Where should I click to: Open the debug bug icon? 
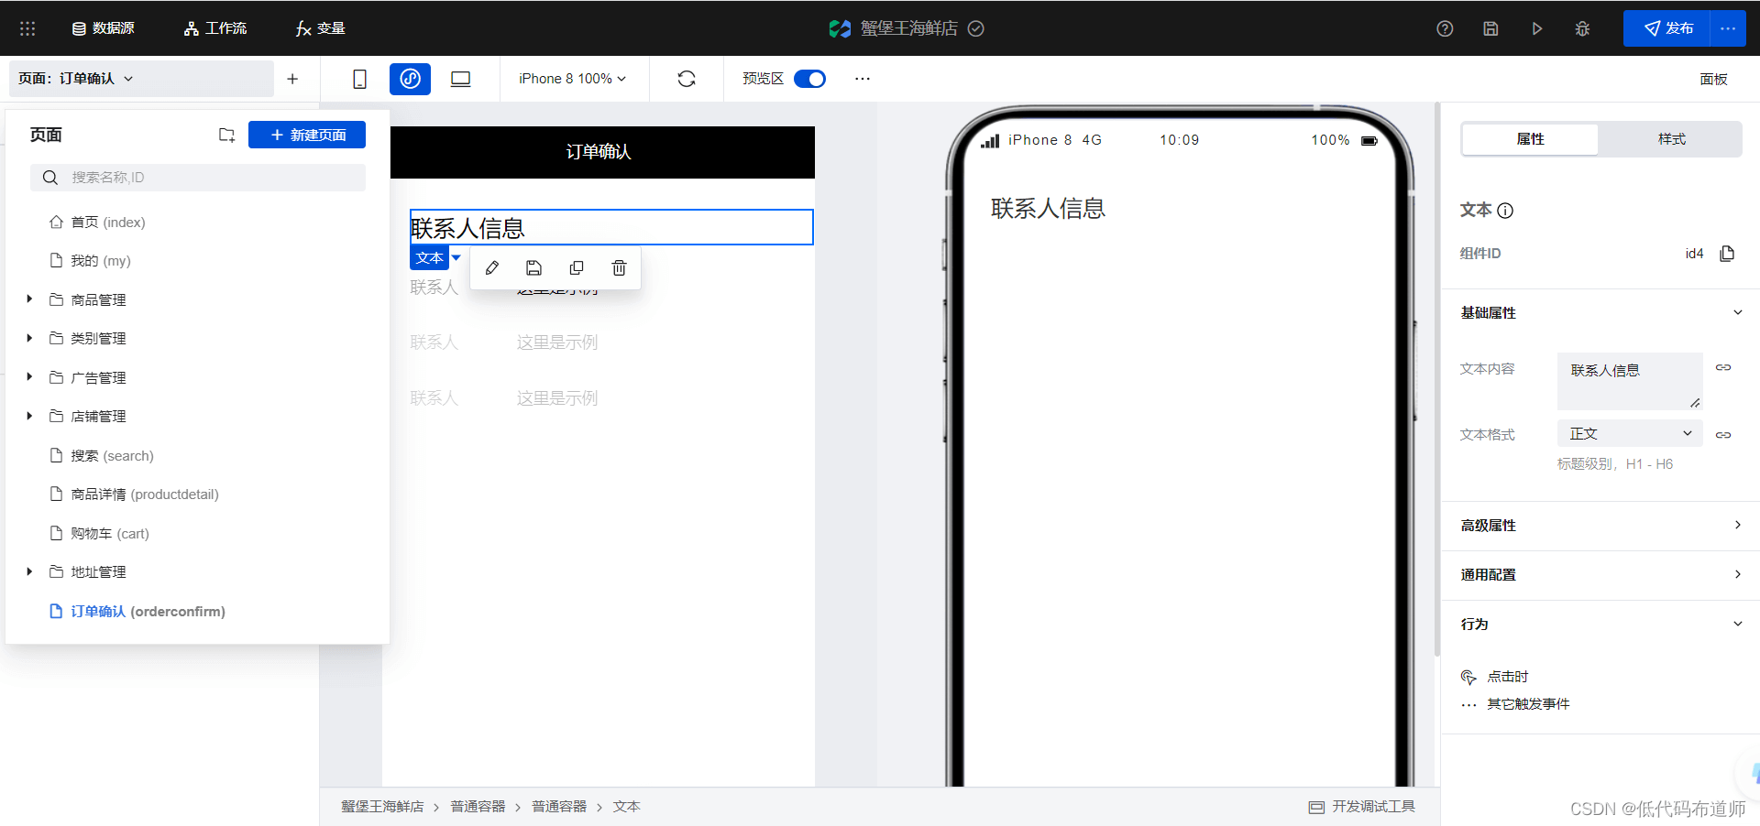[1582, 28]
